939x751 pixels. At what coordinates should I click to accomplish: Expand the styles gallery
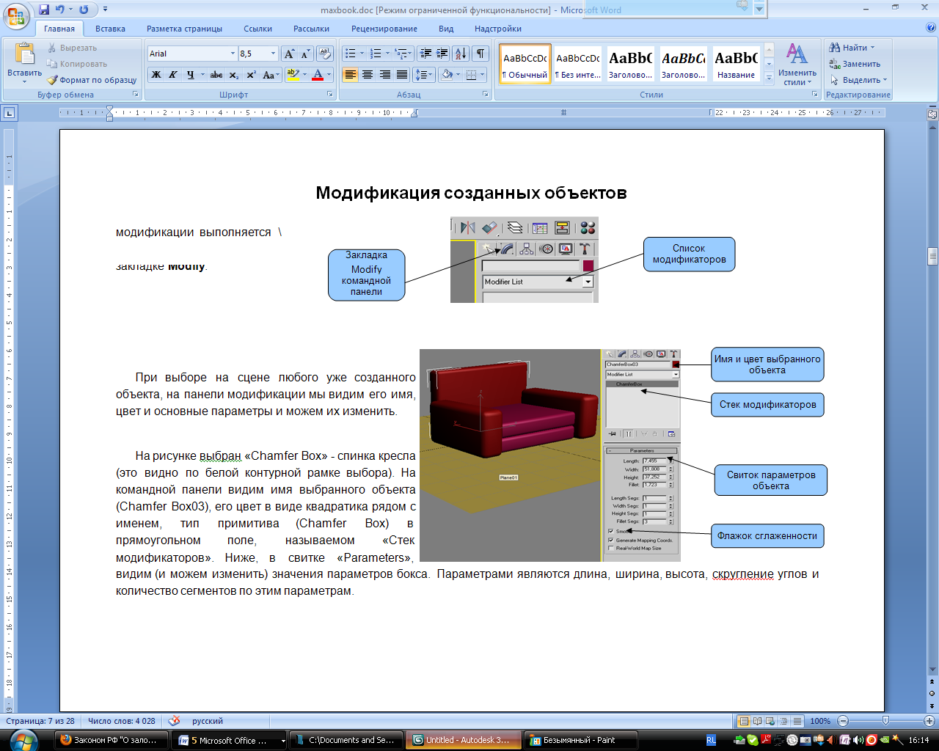pyautogui.click(x=769, y=77)
